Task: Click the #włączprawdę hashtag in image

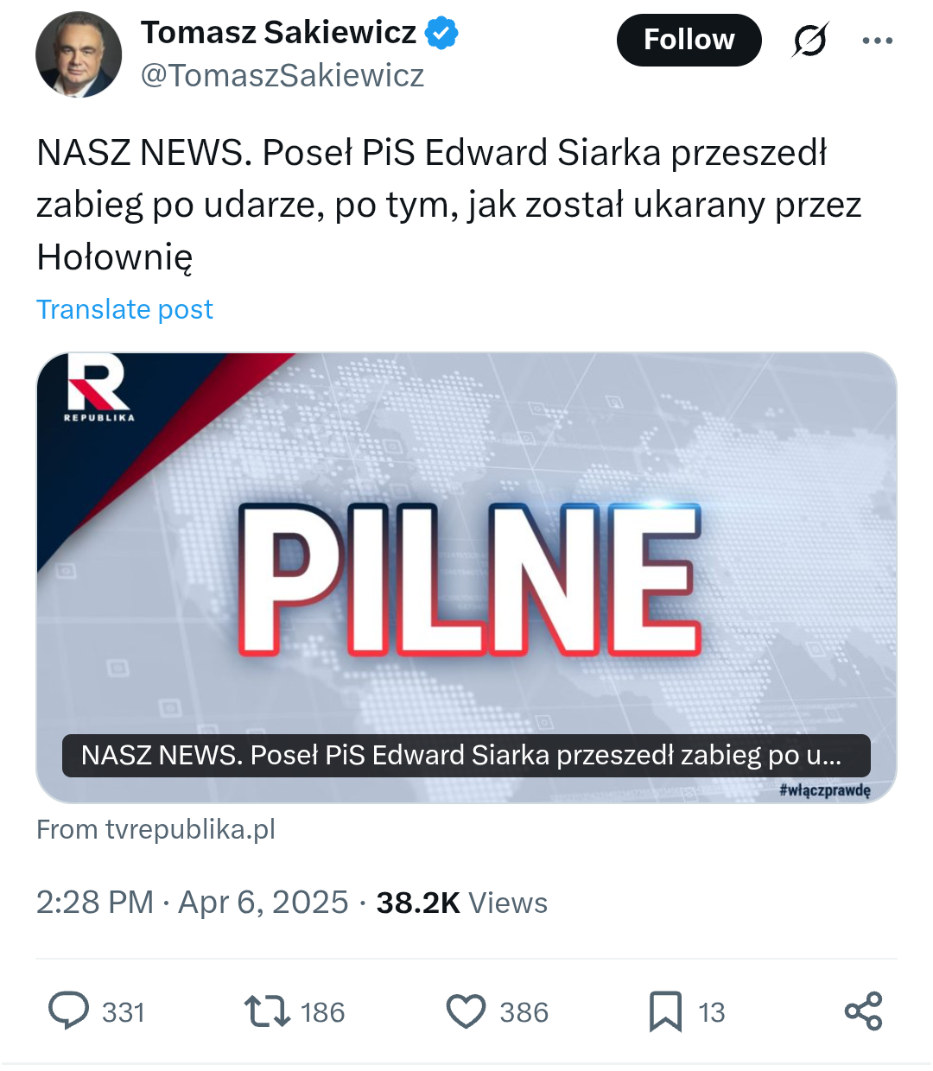Action: (x=824, y=789)
